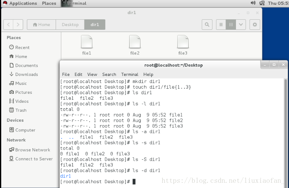The width and height of the screenshot is (289, 188).
Task: Minimize the terminal window
Action: tap(265, 65)
